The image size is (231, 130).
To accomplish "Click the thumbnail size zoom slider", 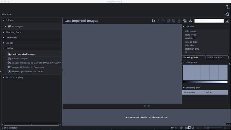I will pos(215,128).
